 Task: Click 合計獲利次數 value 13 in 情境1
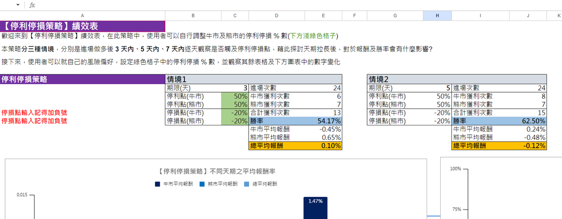tap(323, 113)
